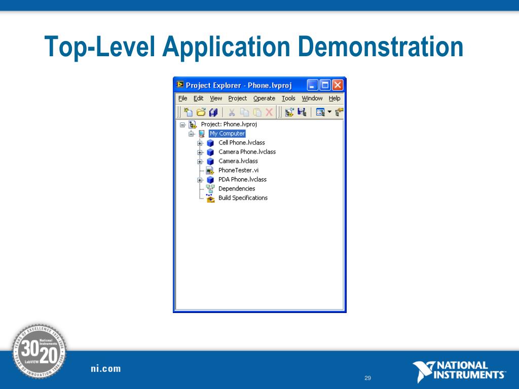Click the ni.com link in the footer
Screen dimensions: 519x389
click(x=106, y=369)
